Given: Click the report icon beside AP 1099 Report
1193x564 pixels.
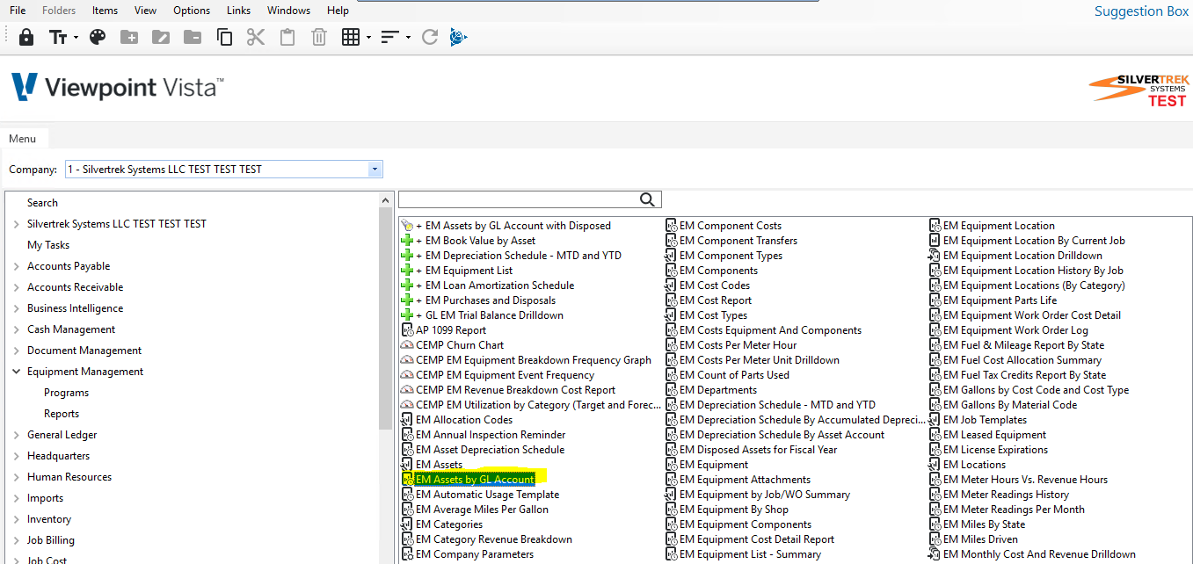Looking at the screenshot, I should 407,330.
